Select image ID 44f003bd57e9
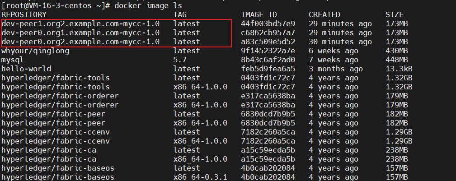The image size is (456, 181). click(x=268, y=24)
